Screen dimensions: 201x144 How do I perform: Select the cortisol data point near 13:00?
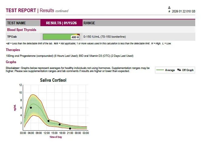[x=49, y=121]
